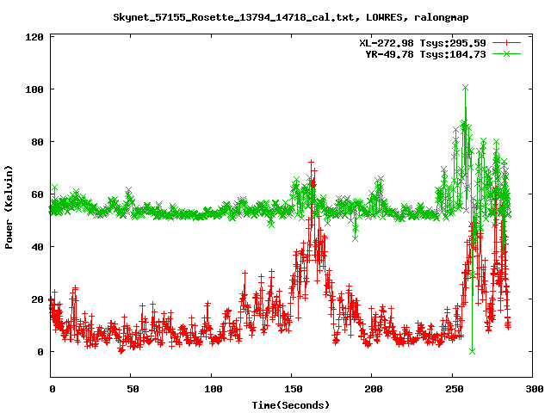This screenshot has height=413, width=551.
Task: Click the green legend line sample
Action: pos(506,53)
